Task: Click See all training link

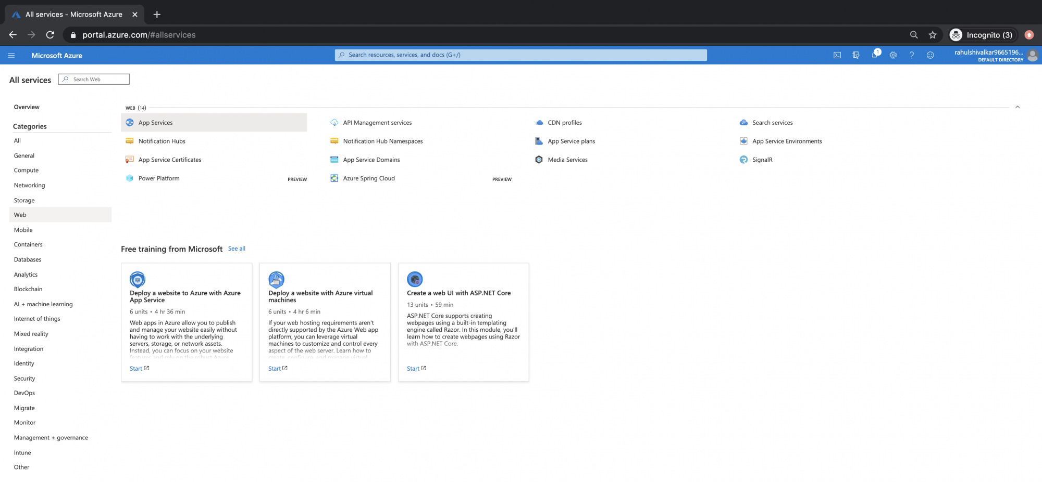Action: [x=237, y=249]
